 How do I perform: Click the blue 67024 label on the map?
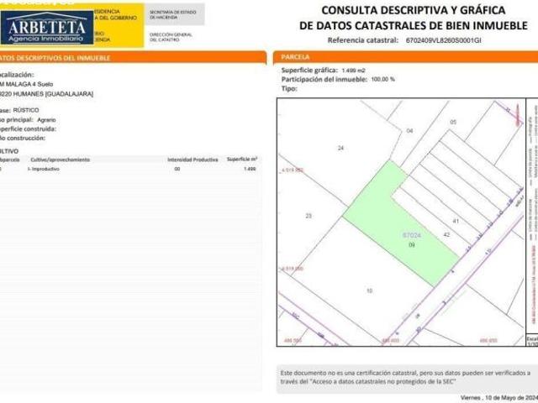[411, 235]
